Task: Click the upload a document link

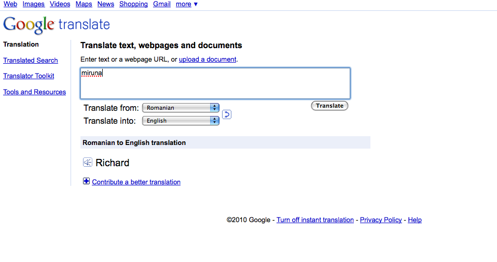Action: pyautogui.click(x=208, y=60)
